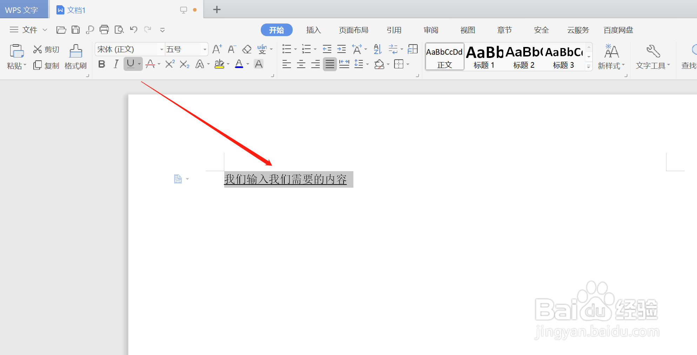Increase paragraph indent
Screen dimensions: 697x355
click(x=341, y=49)
